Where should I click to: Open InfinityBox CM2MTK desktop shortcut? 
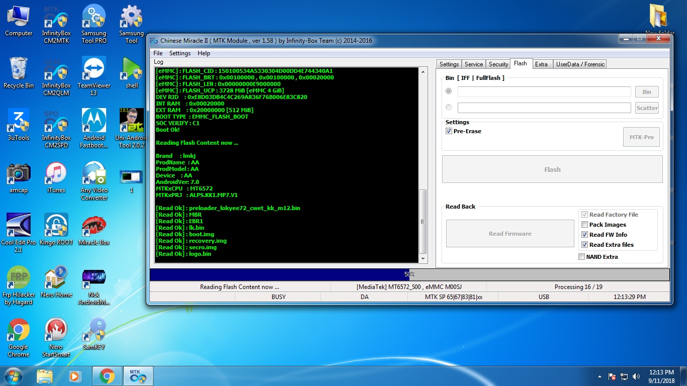click(56, 25)
